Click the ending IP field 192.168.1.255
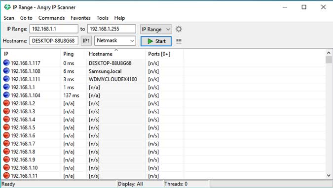333x188 pixels. (111, 29)
